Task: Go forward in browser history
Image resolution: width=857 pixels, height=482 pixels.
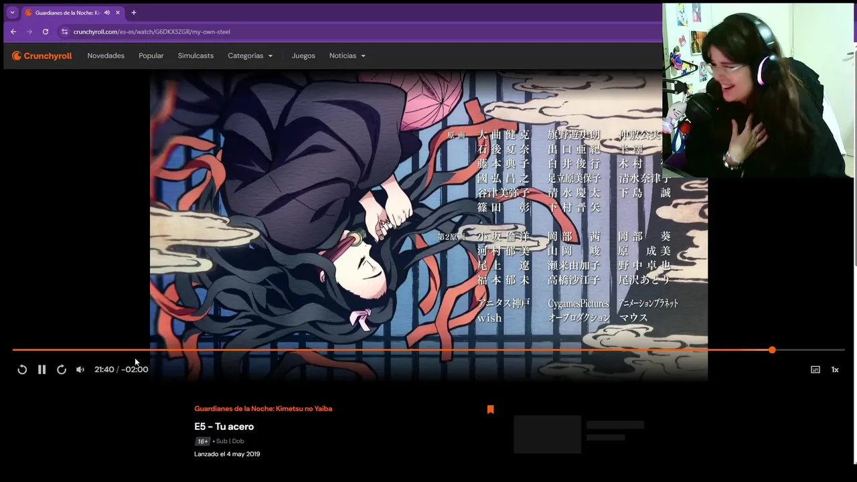Action: (29, 31)
